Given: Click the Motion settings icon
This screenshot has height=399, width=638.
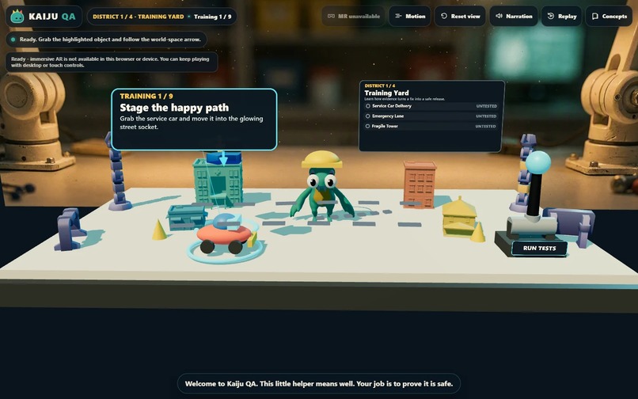Looking at the screenshot, I should tap(398, 17).
